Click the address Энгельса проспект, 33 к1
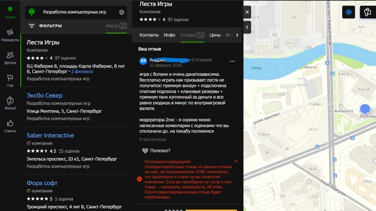Image resolution: width=376 pixels, height=211 pixels. 71,159
